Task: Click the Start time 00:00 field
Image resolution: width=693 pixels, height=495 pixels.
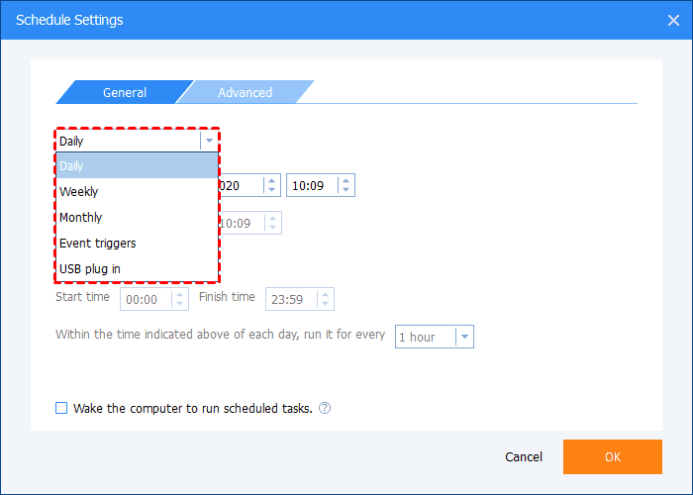Action: 146,299
